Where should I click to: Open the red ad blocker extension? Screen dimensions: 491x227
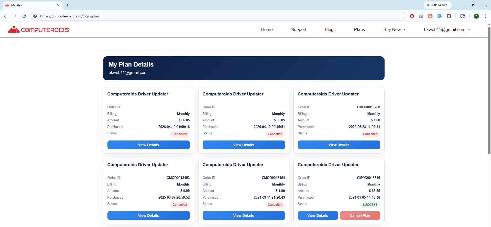(x=412, y=16)
